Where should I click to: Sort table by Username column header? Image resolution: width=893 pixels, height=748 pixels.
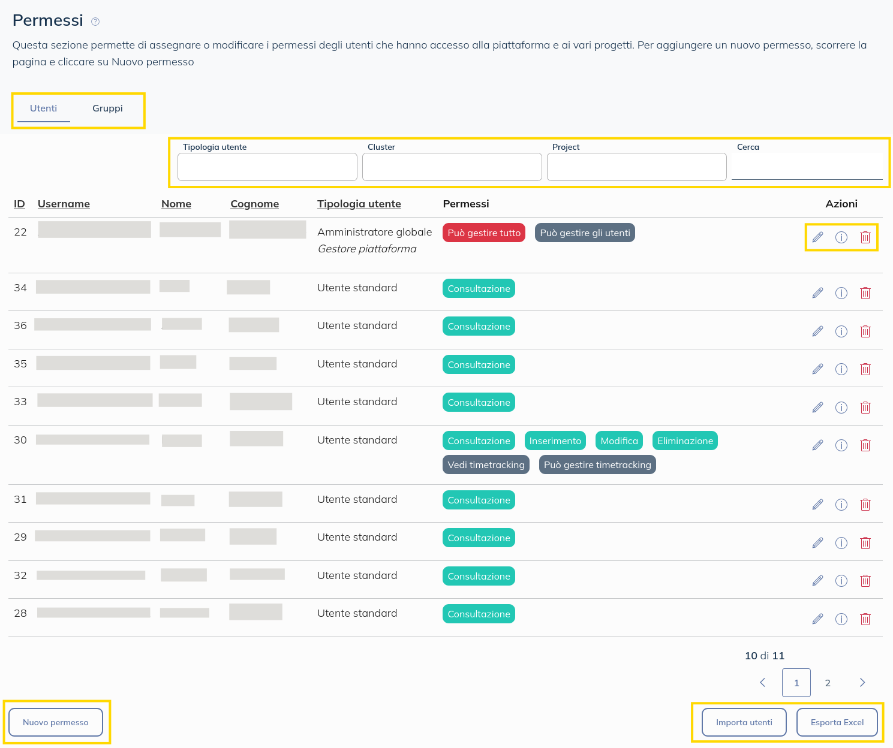pyautogui.click(x=64, y=204)
